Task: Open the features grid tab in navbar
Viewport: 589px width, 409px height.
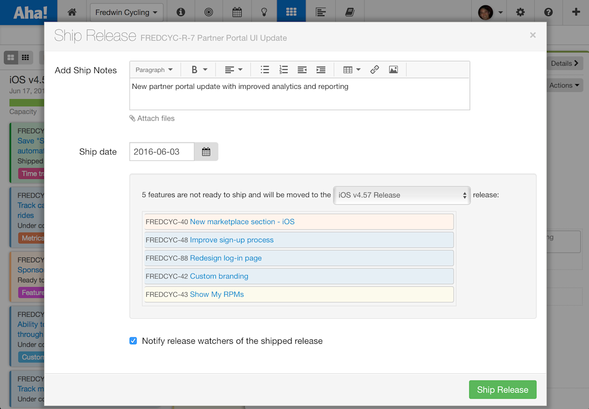Action: click(291, 12)
